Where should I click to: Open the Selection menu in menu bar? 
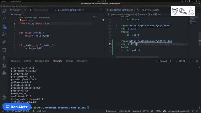9,6
